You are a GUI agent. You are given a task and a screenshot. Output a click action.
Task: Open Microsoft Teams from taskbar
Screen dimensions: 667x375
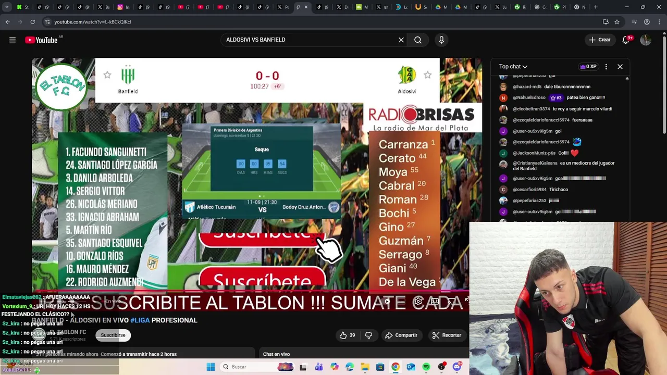tap(319, 367)
